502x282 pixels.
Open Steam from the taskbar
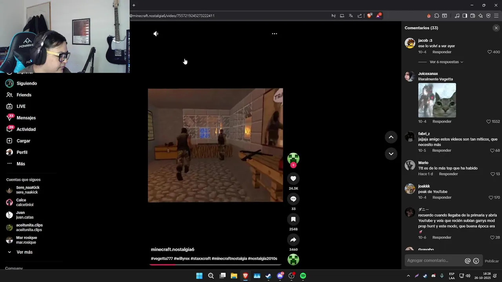(268, 276)
